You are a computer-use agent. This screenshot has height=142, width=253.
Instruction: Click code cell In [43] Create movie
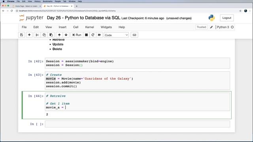click(137, 80)
